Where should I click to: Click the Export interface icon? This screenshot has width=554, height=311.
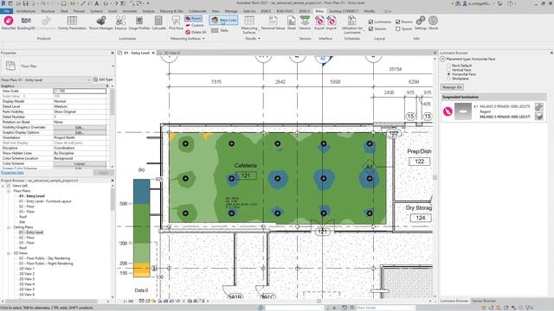(x=319, y=22)
